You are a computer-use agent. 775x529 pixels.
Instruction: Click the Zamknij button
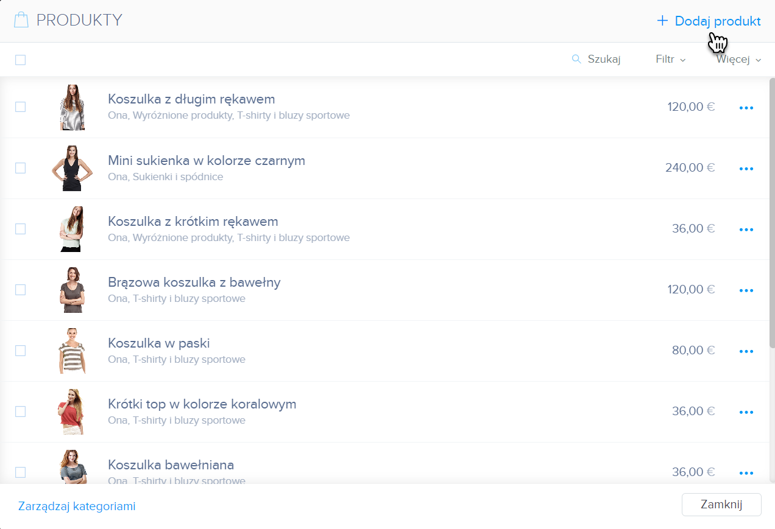coord(721,505)
